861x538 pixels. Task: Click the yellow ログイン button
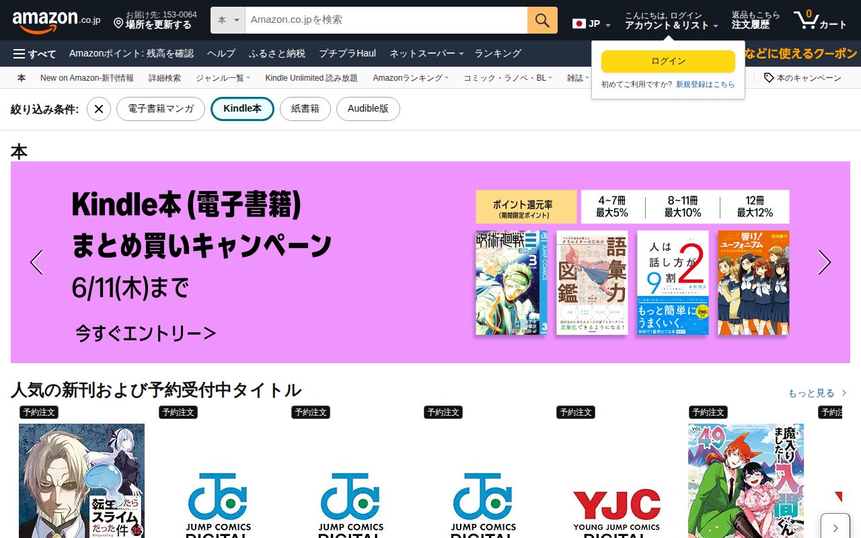668,61
